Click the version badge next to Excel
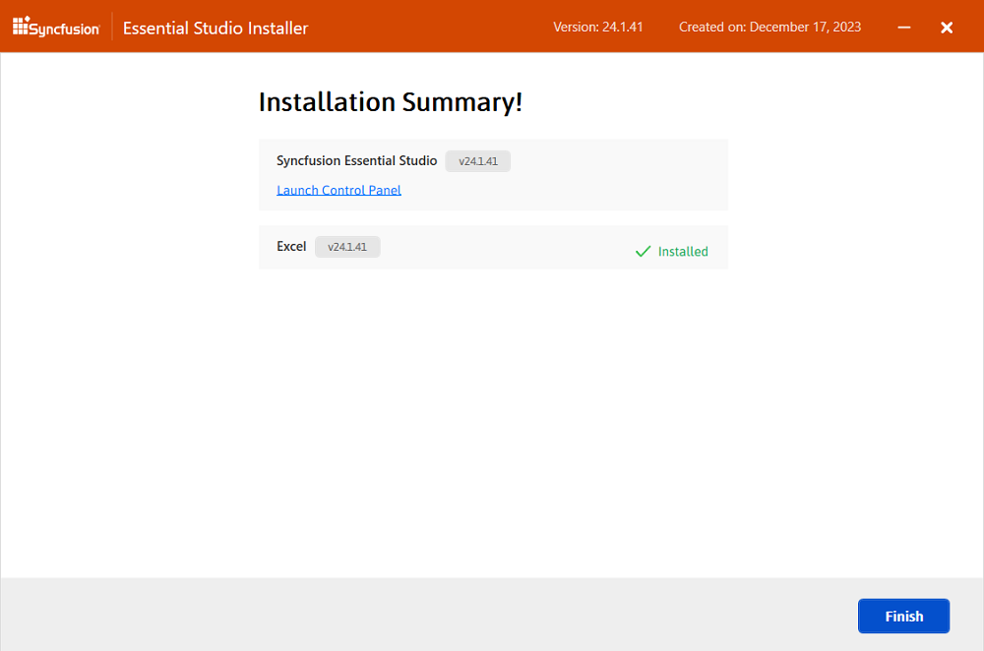 tap(347, 246)
